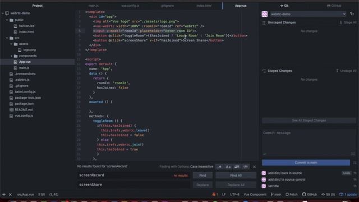Open .gitignore in the project tree

coord(21,86)
